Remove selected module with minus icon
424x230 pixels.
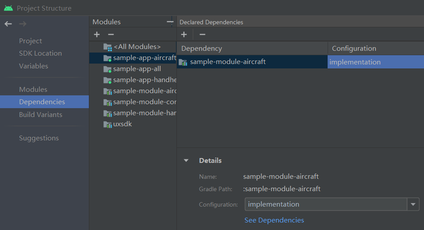point(111,34)
